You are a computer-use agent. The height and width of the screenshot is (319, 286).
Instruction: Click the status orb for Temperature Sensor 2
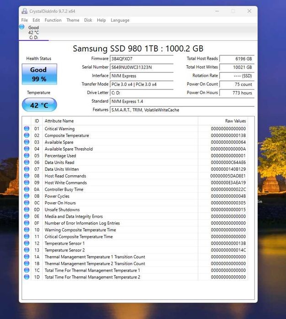click(26, 250)
